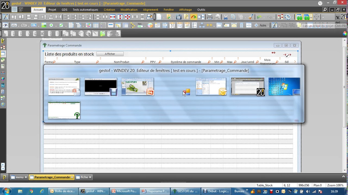This screenshot has width=348, height=195.
Task: Open Boîte de réception taskbar button
Action: (x=63, y=191)
